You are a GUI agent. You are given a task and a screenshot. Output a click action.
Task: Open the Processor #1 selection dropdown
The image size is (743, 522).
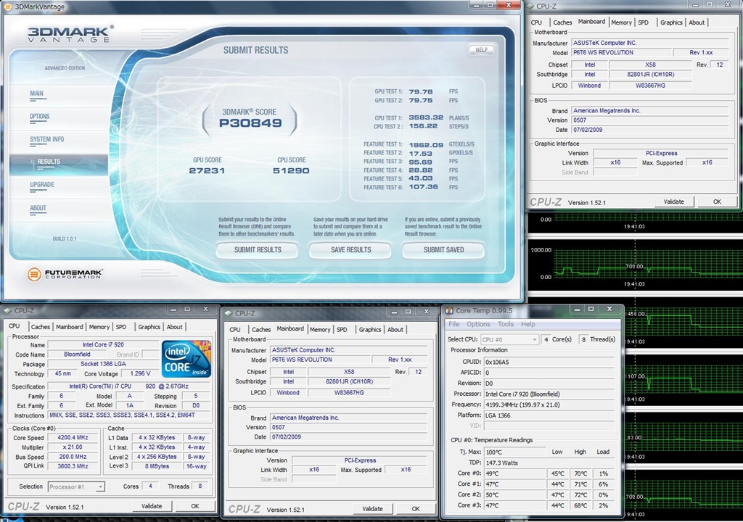[80, 486]
